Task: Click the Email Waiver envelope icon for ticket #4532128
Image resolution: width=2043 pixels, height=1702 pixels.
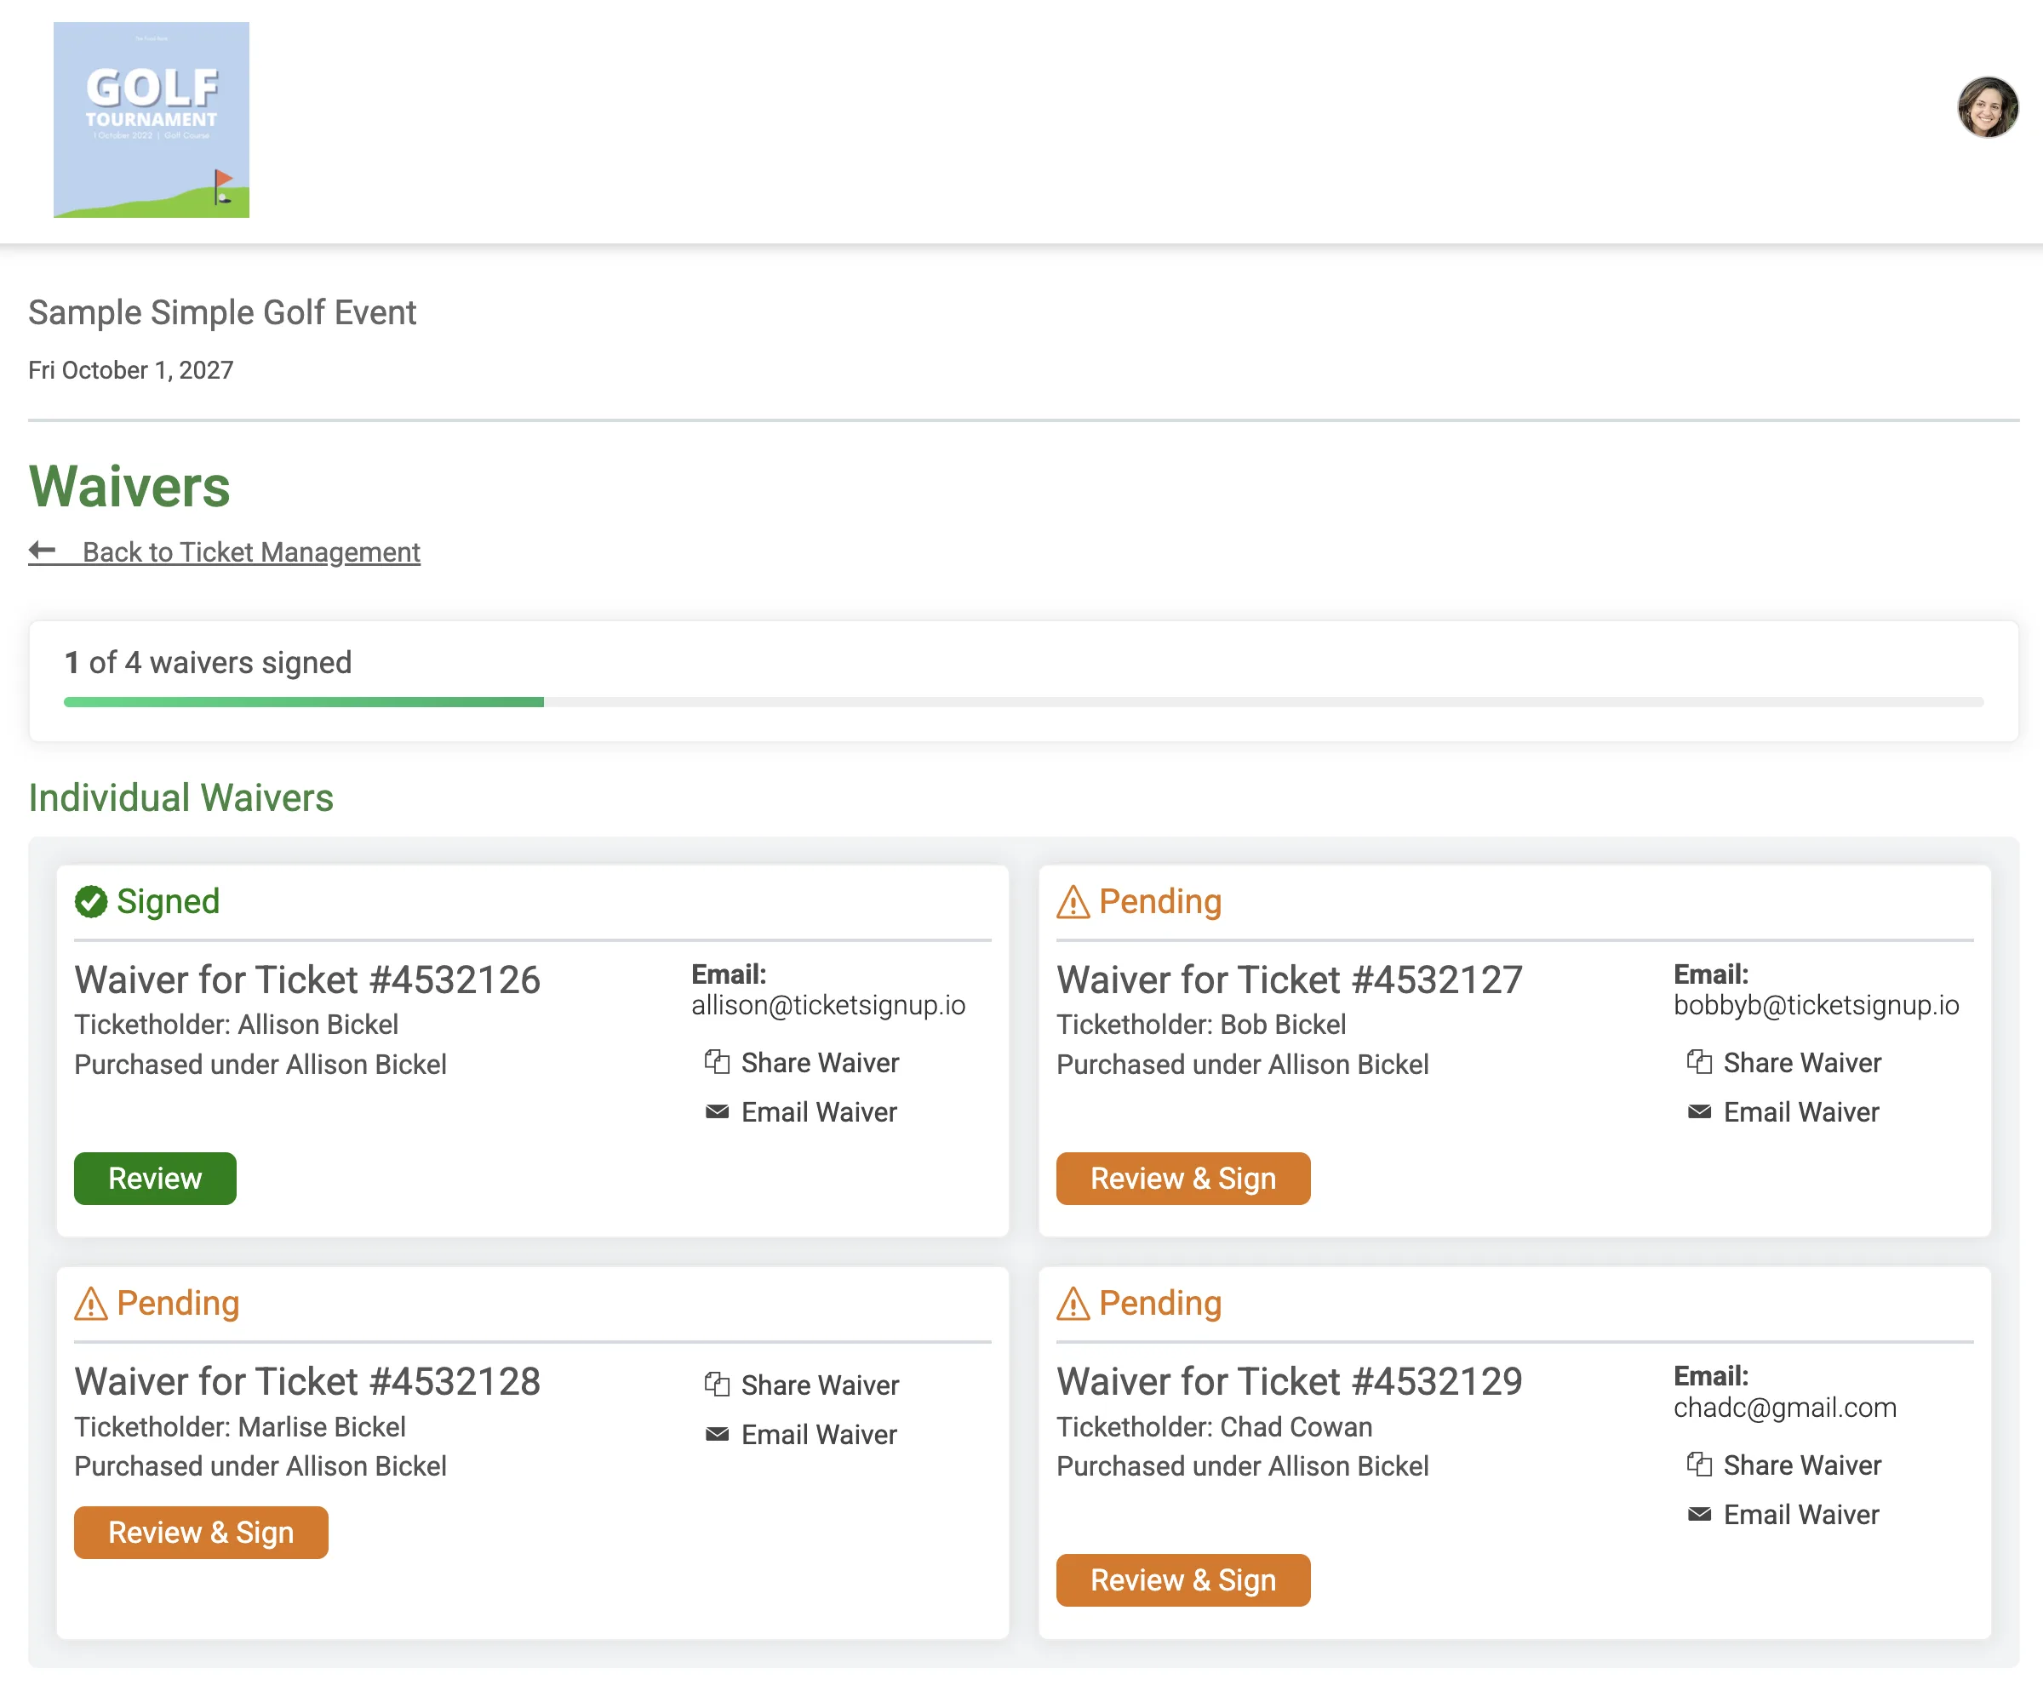Action: (x=717, y=1434)
